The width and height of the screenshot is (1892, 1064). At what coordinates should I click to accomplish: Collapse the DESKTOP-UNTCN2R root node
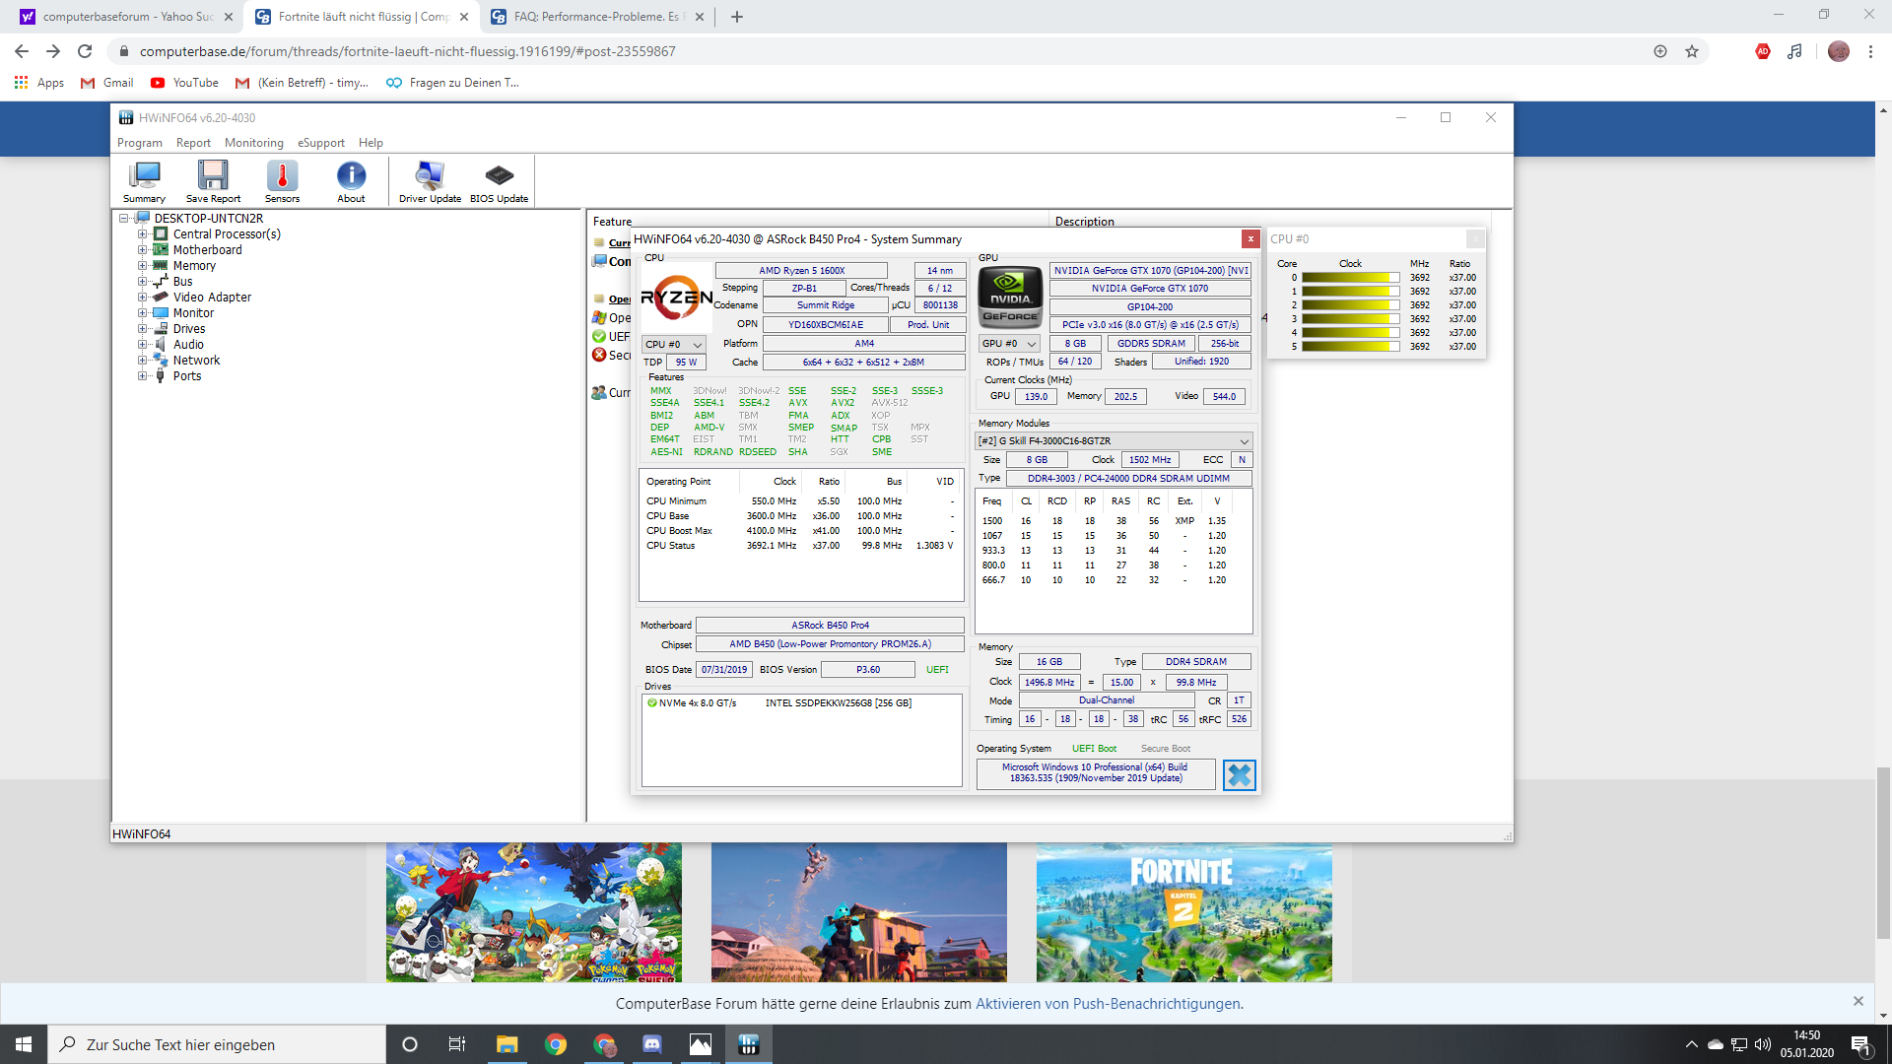tap(124, 219)
